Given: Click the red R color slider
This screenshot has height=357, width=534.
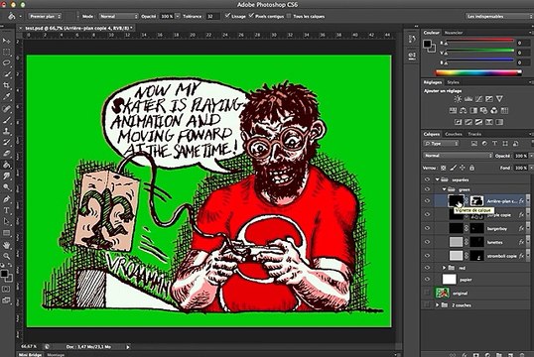Looking at the screenshot, I should (x=479, y=41).
